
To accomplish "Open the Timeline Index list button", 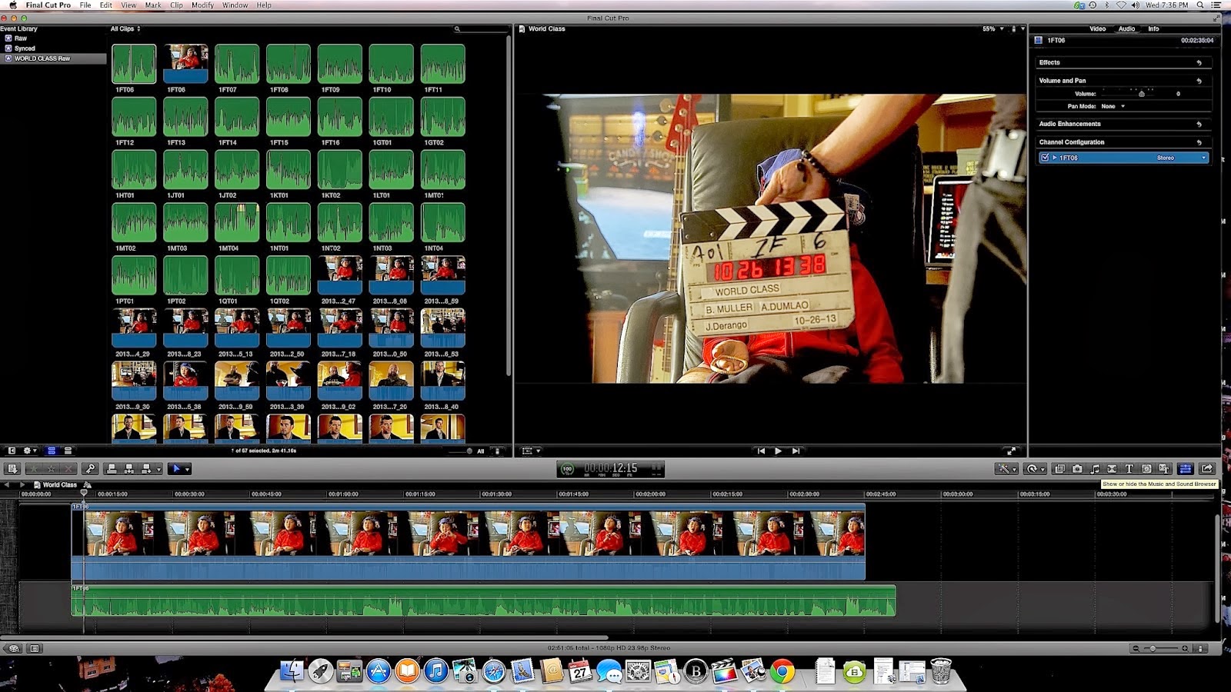I will pos(35,648).
